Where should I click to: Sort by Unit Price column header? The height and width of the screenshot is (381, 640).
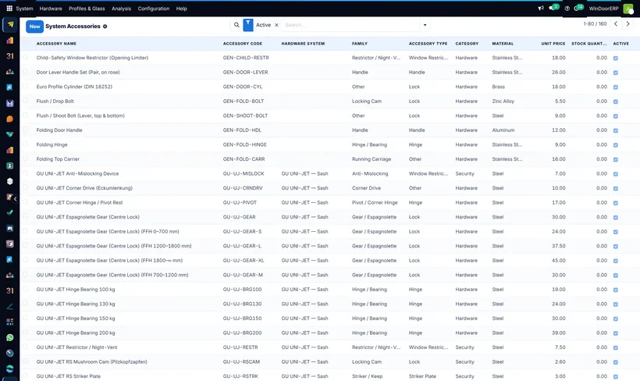click(553, 43)
